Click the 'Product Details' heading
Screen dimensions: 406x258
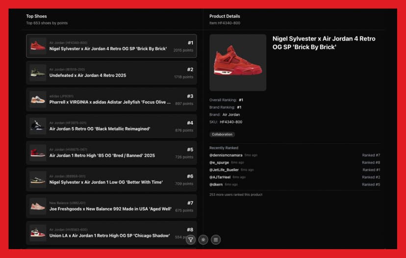coord(225,16)
